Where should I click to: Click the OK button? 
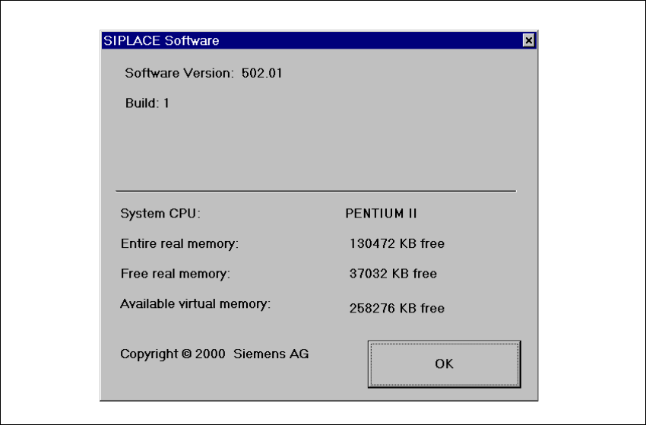(x=444, y=364)
